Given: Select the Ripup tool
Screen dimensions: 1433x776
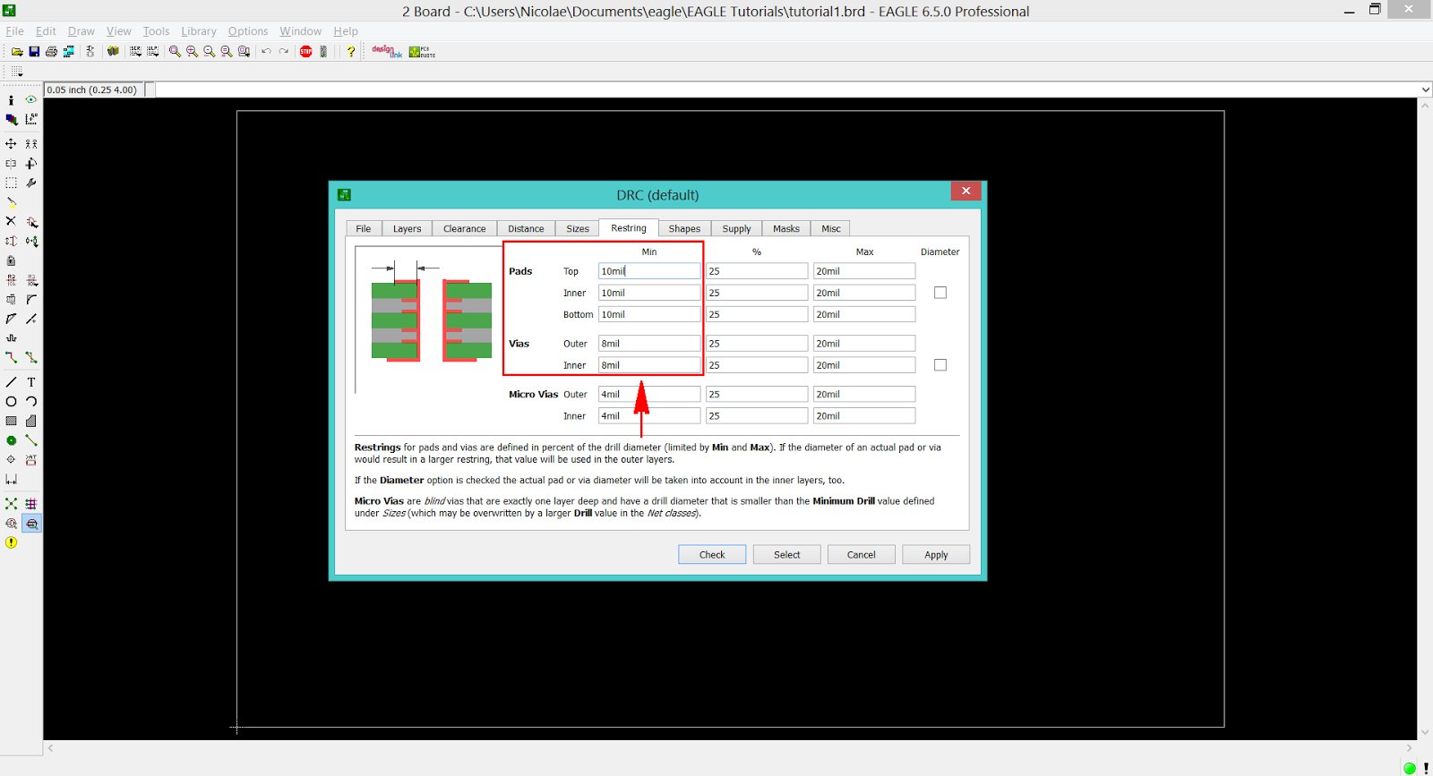Looking at the screenshot, I should 31,357.
